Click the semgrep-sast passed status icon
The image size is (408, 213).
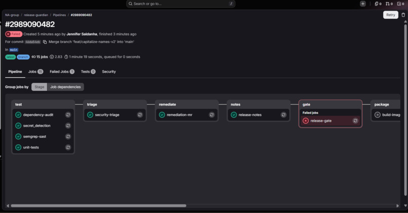point(18,136)
